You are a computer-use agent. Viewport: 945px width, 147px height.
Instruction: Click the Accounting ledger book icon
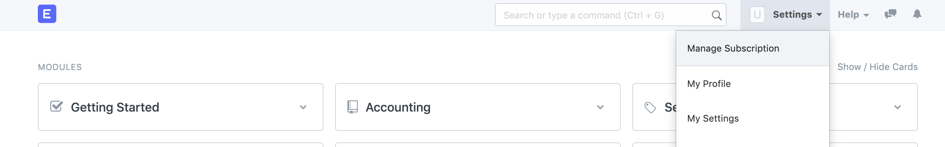(x=352, y=107)
